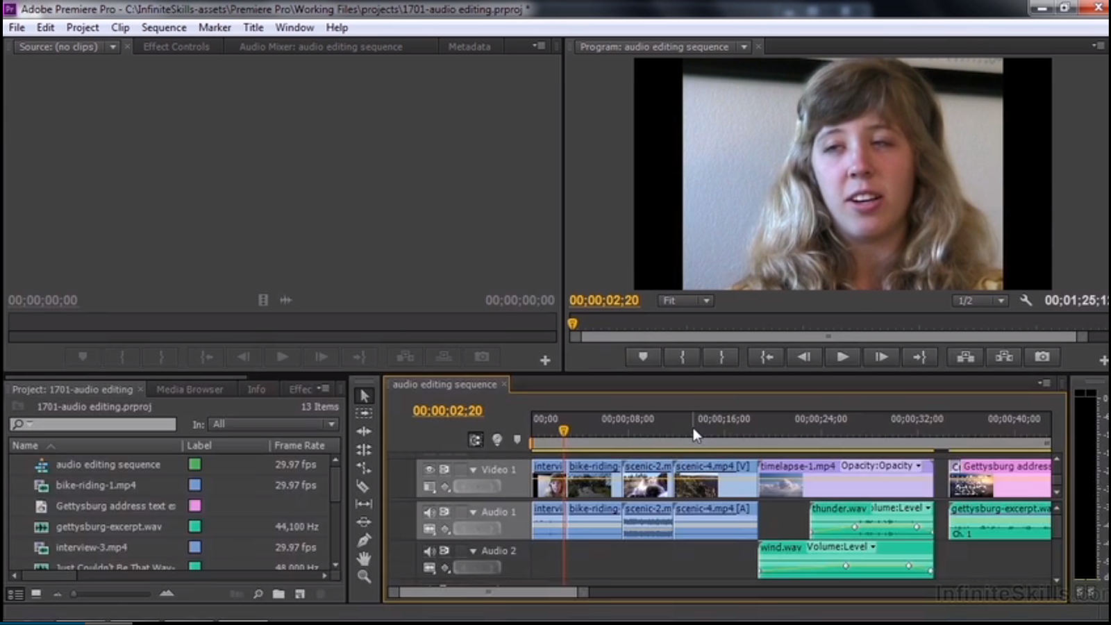1111x625 pixels.
Task: Click the Frame Rate column header
Action: coord(299,446)
